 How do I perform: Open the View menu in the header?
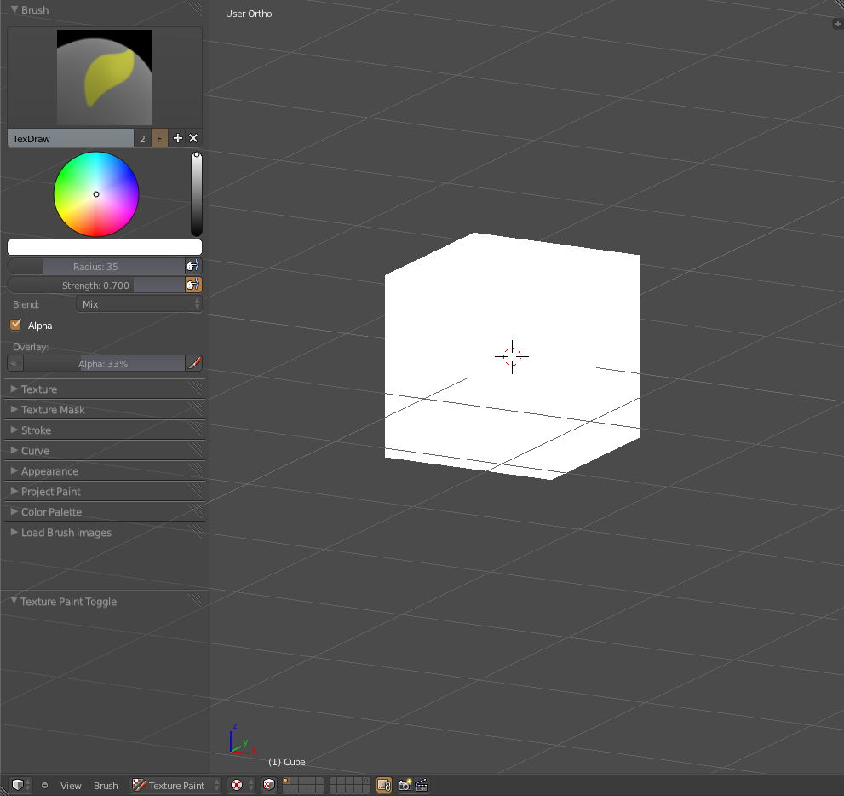coord(71,785)
